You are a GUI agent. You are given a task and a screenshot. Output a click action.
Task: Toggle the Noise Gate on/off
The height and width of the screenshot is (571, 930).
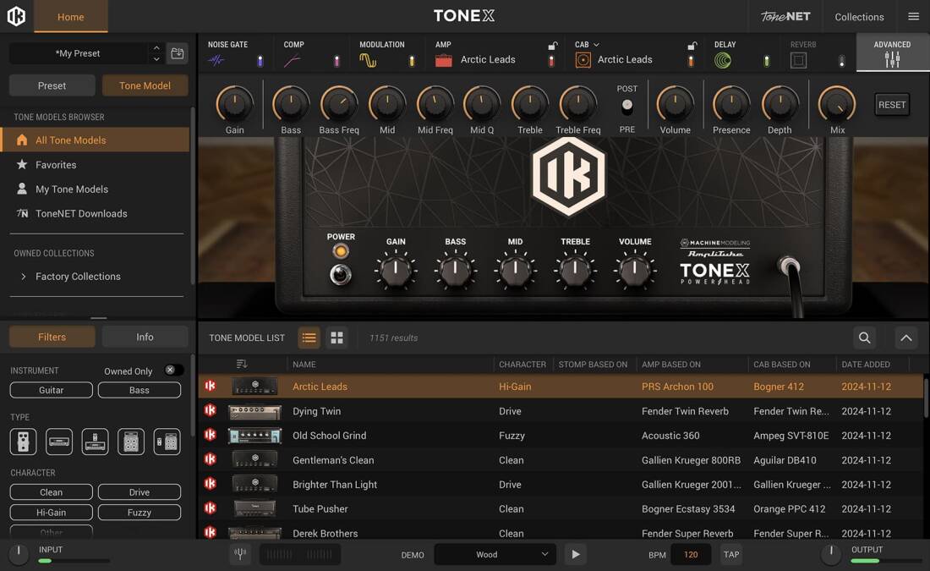click(260, 59)
